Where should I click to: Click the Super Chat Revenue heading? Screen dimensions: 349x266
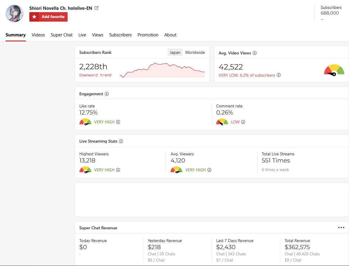[98, 228]
